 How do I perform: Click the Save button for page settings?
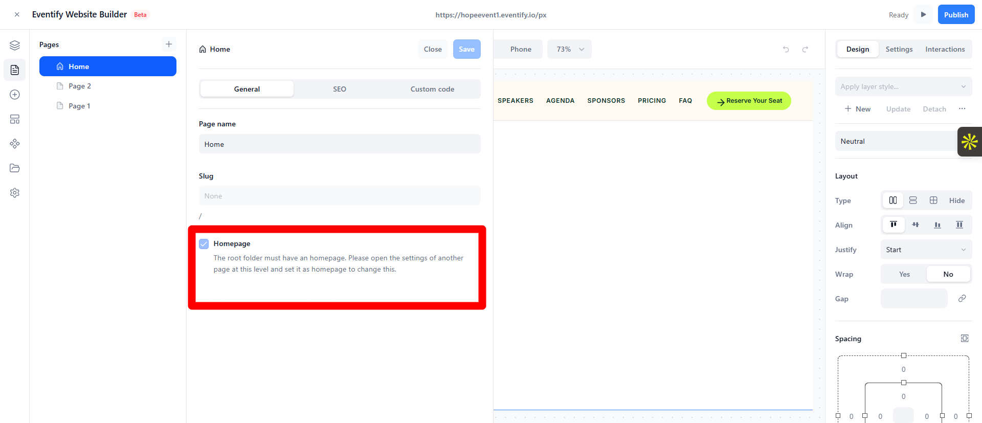(x=466, y=49)
